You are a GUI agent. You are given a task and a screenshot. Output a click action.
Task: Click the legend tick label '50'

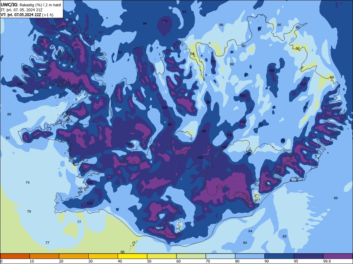[149, 261]
